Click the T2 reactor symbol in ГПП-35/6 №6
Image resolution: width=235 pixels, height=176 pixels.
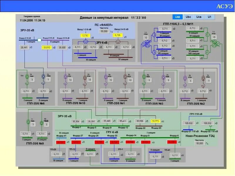click(43, 83)
